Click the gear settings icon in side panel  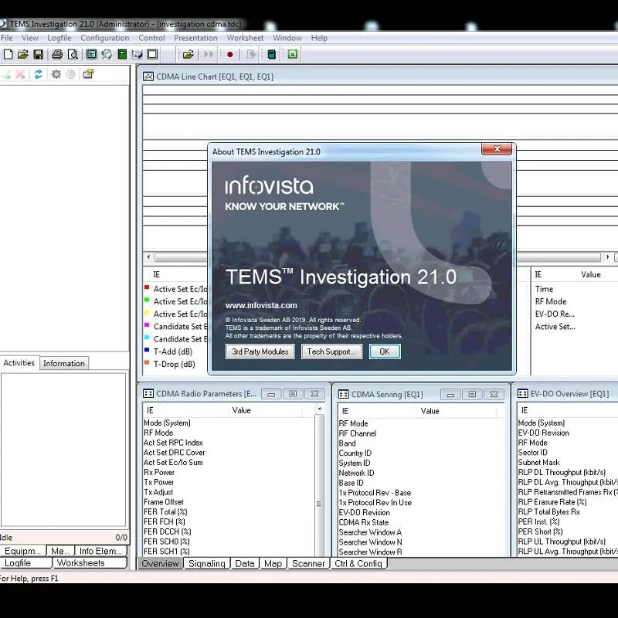56,74
